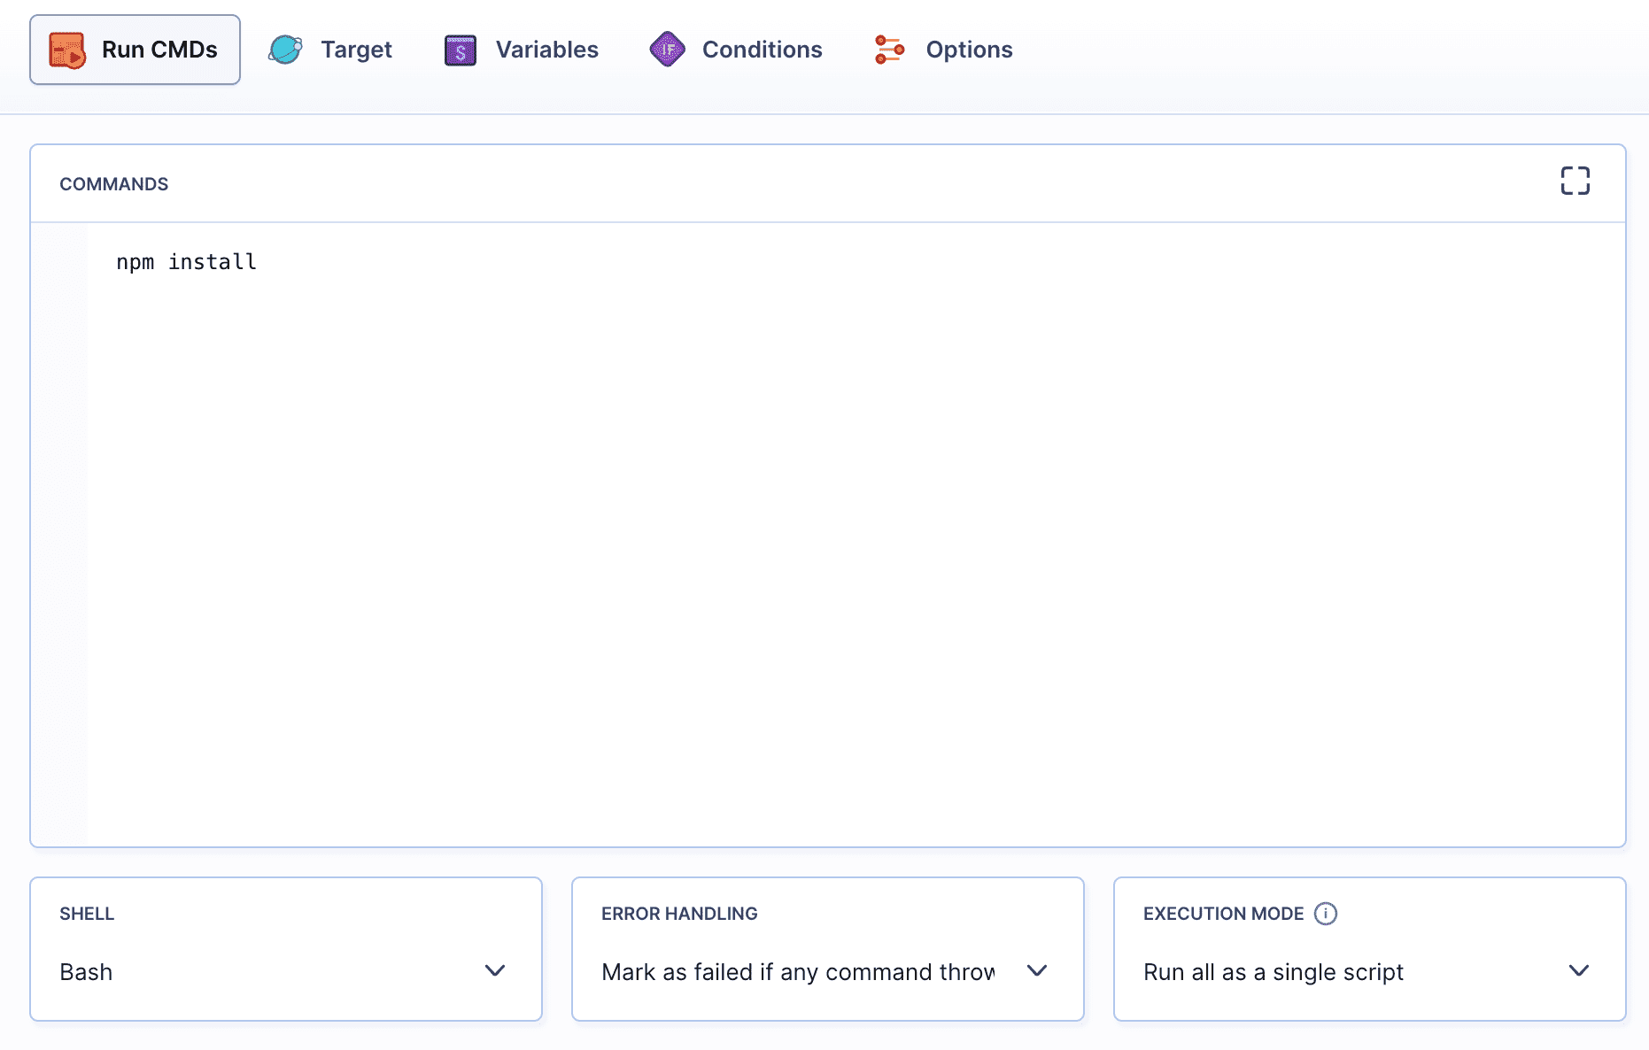Screen dimensions: 1649x1050
Task: Click the editor line-number gutter
Action: (59, 535)
